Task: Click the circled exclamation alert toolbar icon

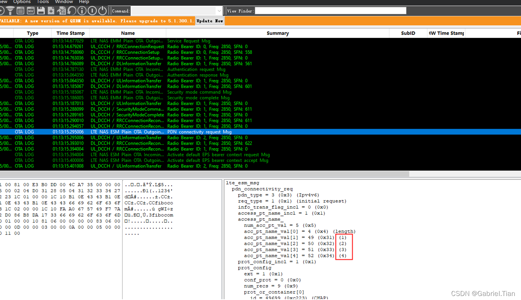Action: click(92, 11)
